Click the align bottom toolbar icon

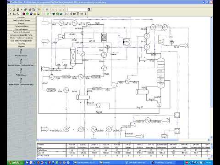(74, 14)
